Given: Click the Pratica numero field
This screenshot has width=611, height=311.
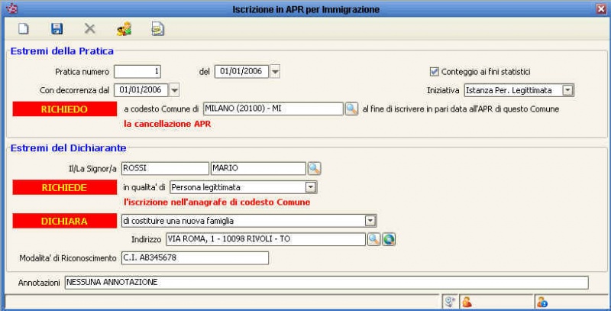Looking at the screenshot, I should 137,72.
